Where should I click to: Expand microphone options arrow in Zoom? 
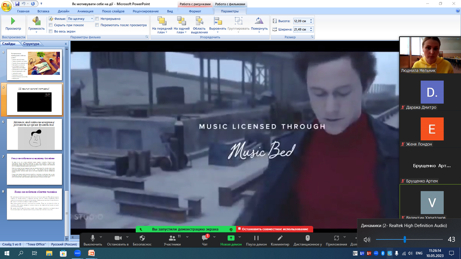coord(101,237)
